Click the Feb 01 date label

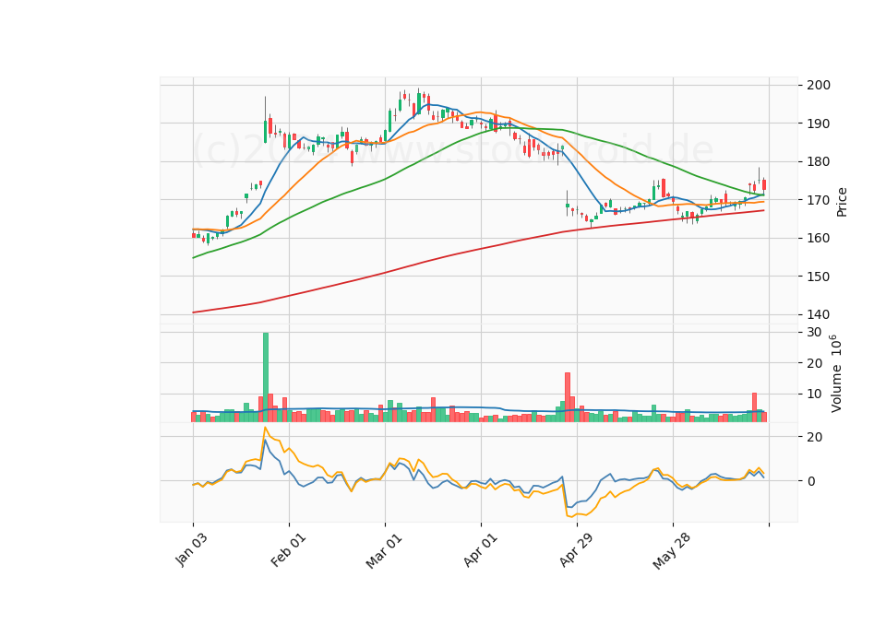tap(288, 549)
